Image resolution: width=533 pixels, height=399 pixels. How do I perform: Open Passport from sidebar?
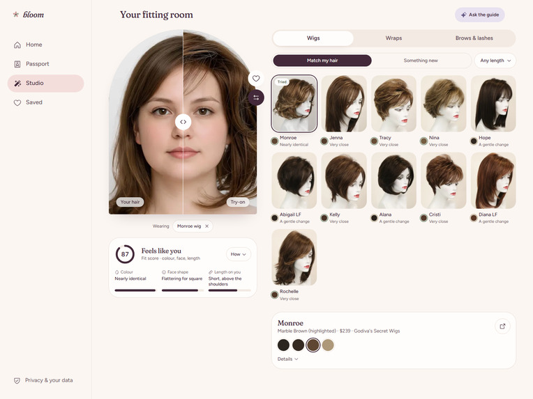45,64
